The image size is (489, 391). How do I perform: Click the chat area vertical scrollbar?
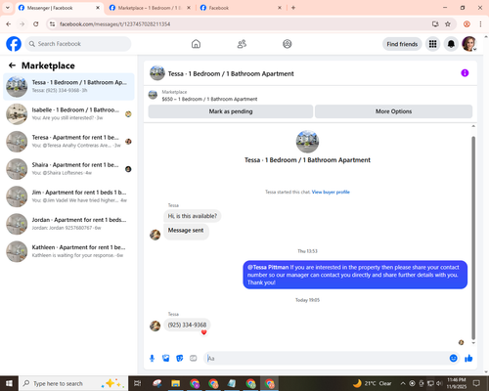click(x=473, y=238)
